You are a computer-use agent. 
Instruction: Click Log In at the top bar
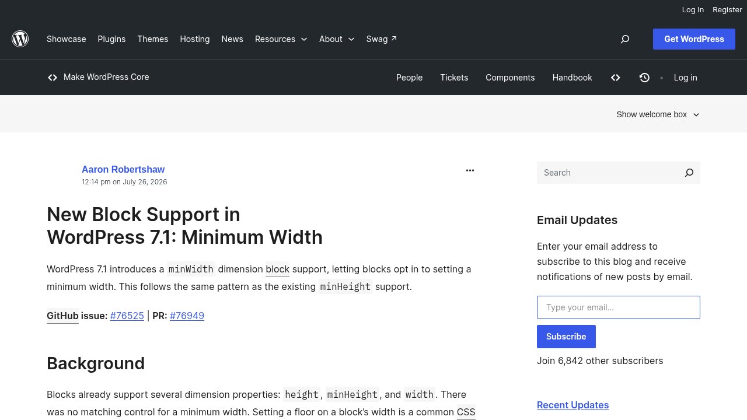click(693, 9)
